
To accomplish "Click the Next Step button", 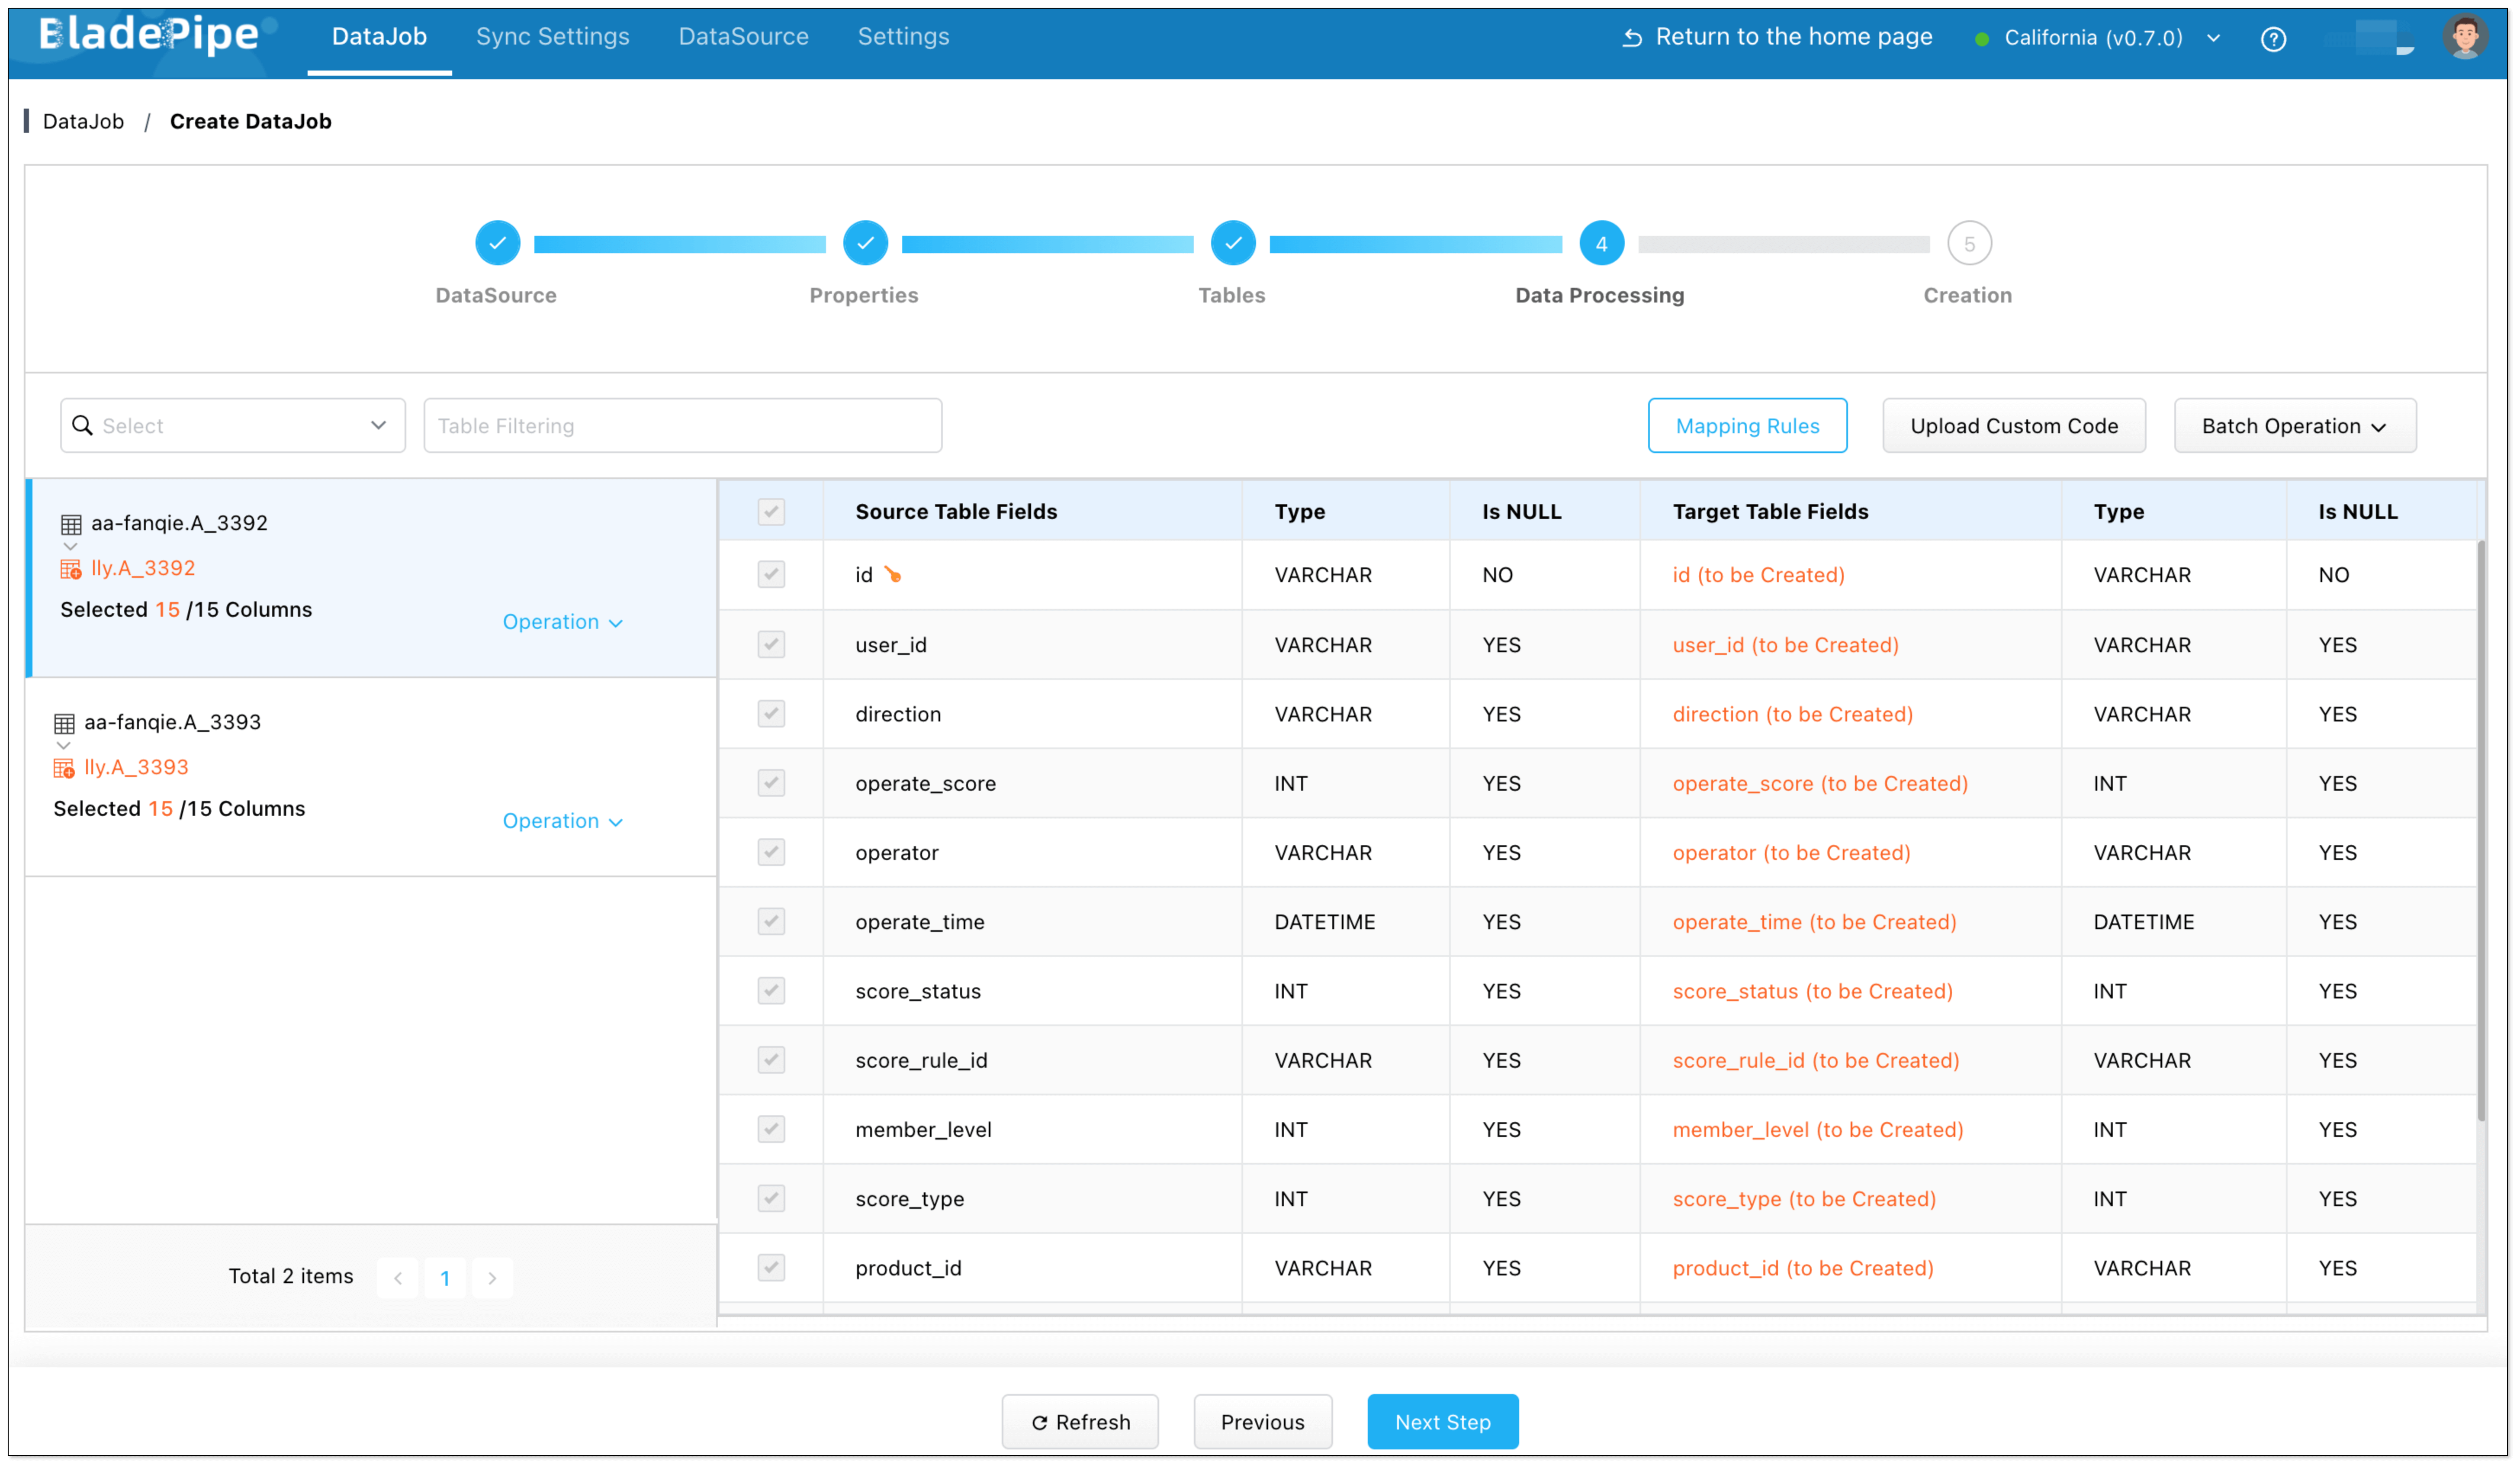I will pos(1442,1421).
